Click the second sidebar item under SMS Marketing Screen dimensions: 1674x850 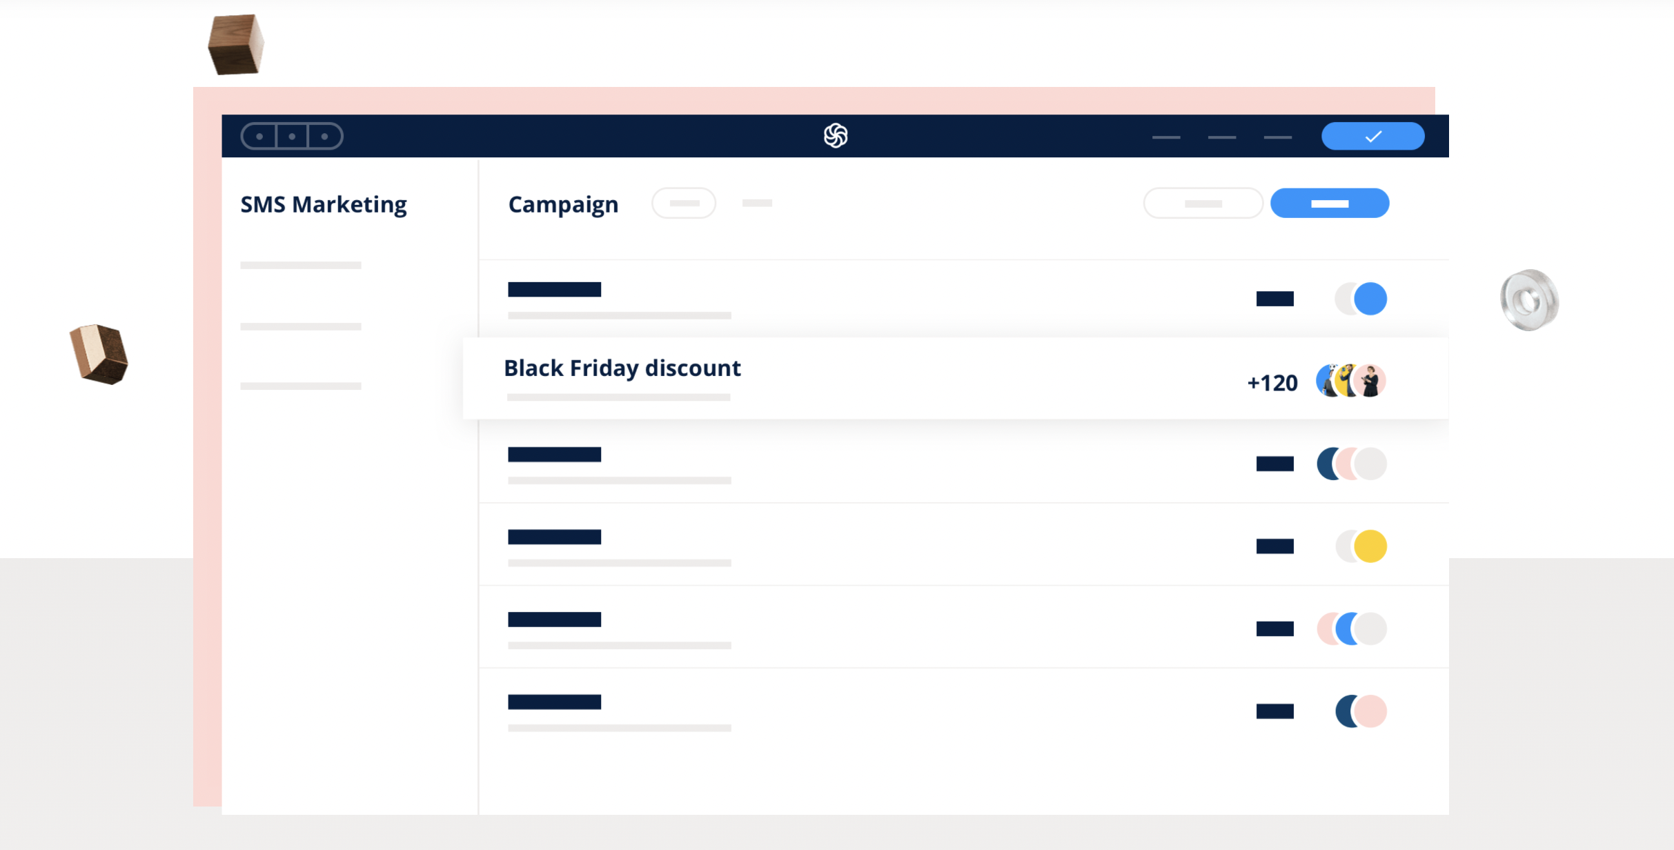coord(301,326)
